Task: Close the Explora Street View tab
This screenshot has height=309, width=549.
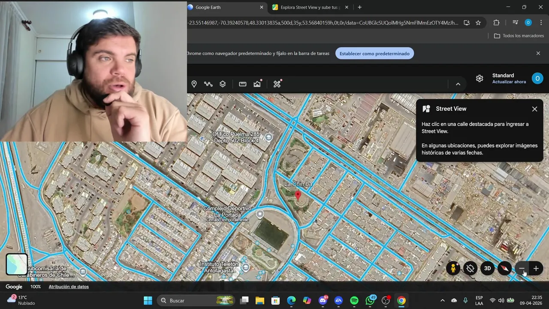Action: (347, 7)
